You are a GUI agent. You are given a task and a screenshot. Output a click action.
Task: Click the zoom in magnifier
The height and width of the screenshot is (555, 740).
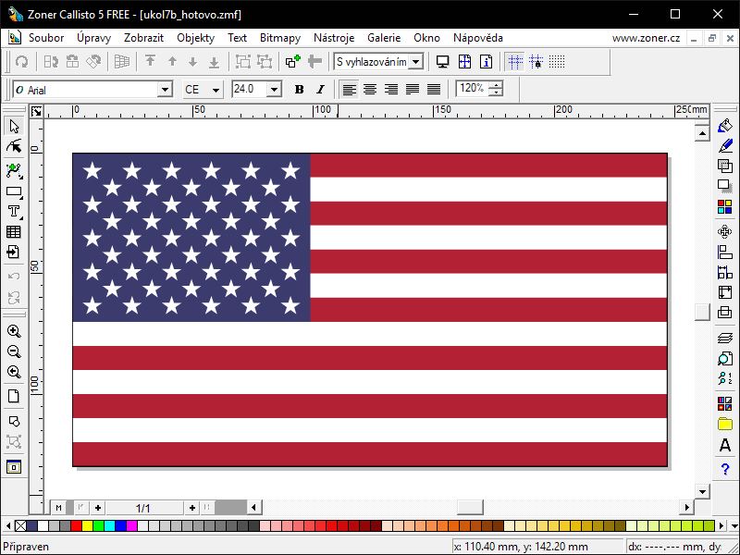(14, 331)
